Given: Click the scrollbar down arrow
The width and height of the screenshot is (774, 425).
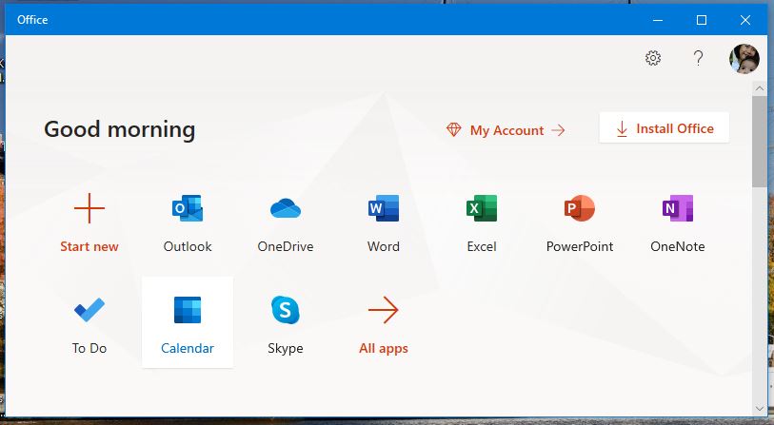Looking at the screenshot, I should pos(759,409).
